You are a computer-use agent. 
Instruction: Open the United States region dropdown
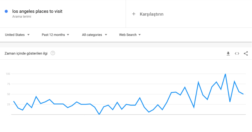click(x=17, y=35)
